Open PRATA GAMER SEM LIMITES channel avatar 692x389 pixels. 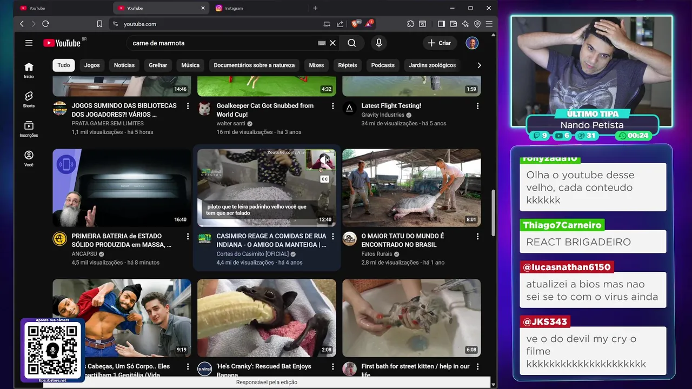click(x=59, y=108)
